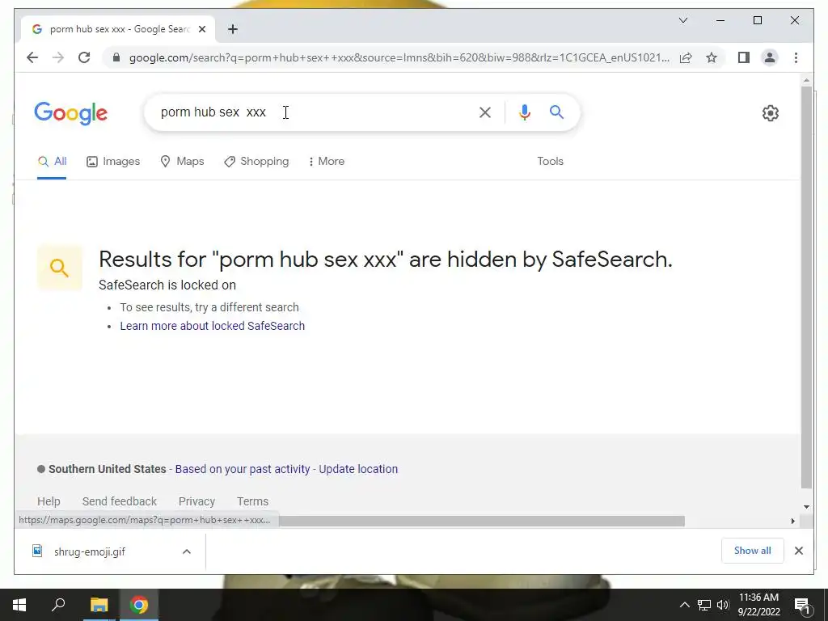
Task: Bookmark this page with the star icon
Action: tap(712, 57)
